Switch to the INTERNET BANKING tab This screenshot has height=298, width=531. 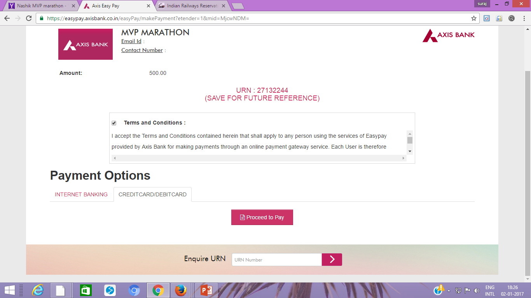click(x=81, y=194)
